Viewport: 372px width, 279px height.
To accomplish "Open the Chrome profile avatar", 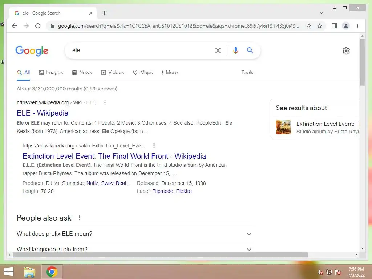I will pos(346,26).
